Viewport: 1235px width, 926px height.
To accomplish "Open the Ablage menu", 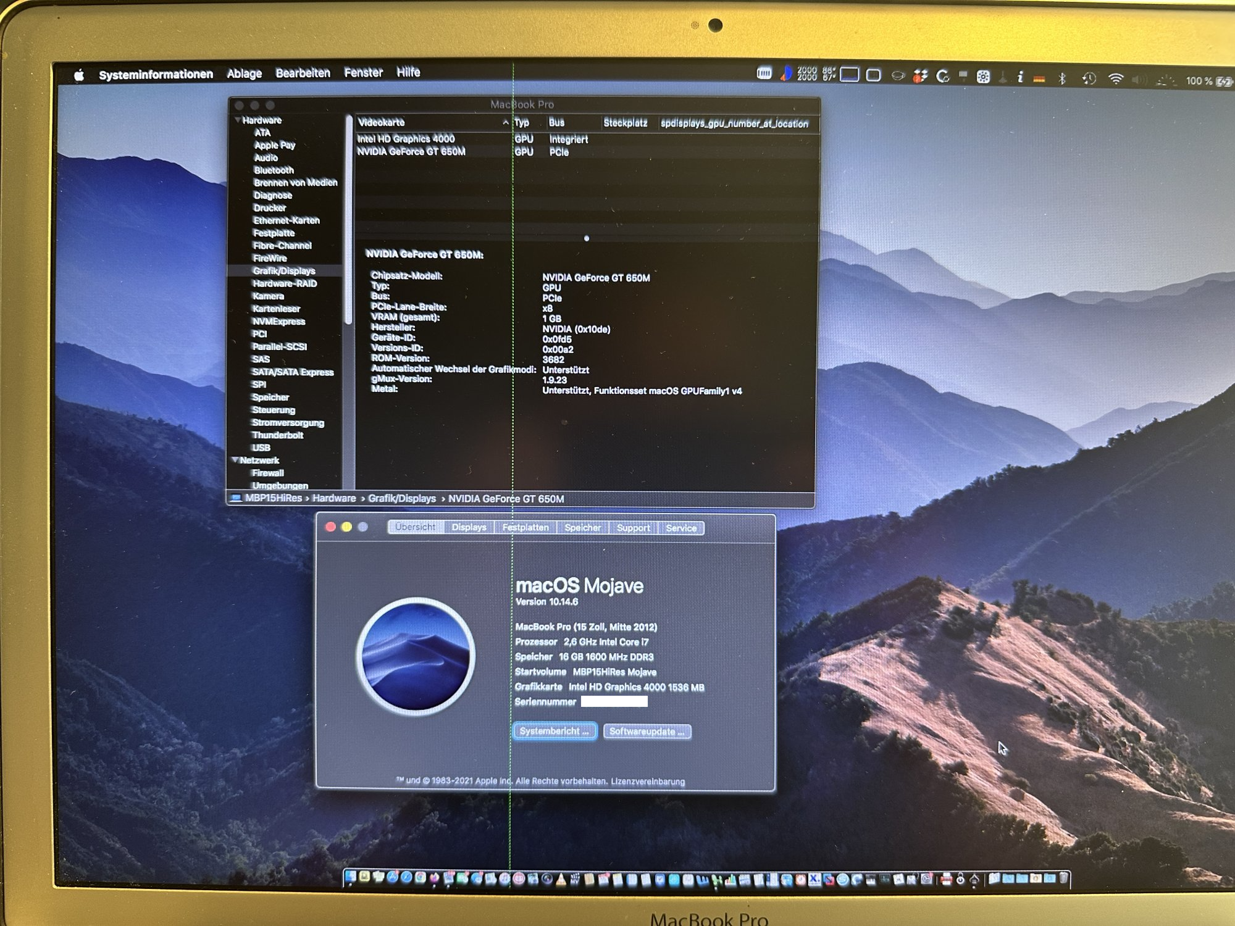I will (x=244, y=73).
